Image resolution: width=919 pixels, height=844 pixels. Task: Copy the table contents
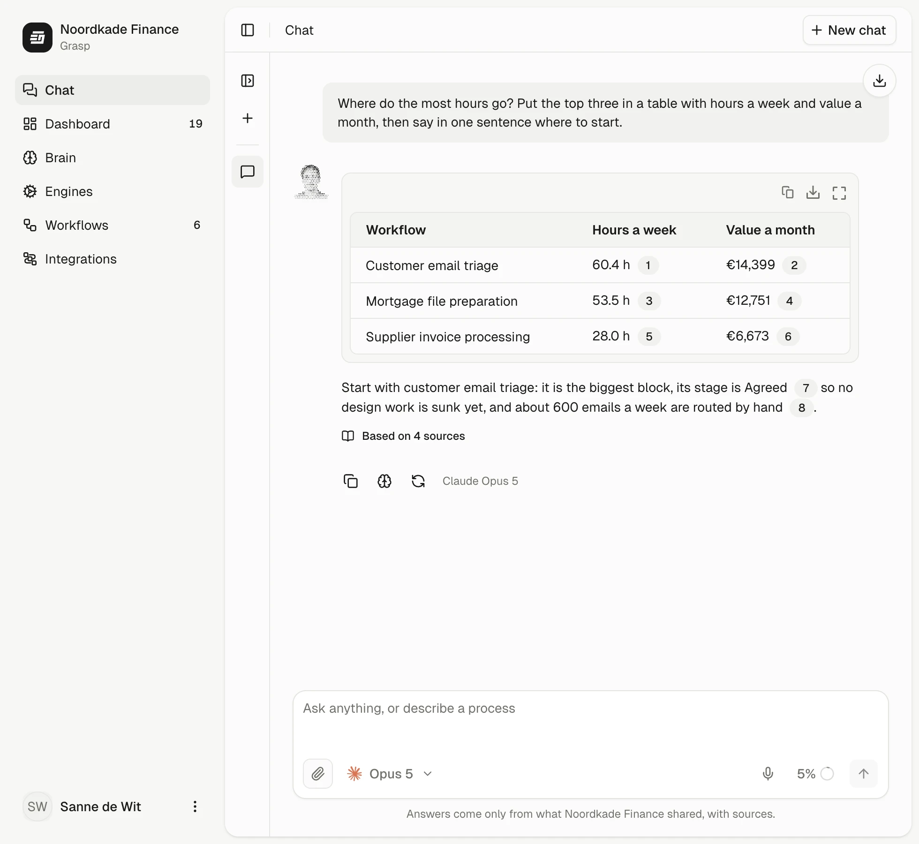(x=788, y=192)
